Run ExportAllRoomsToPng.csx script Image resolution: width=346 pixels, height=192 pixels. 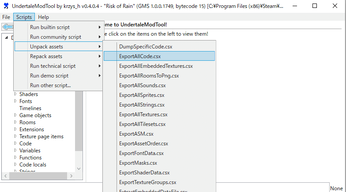(159, 76)
